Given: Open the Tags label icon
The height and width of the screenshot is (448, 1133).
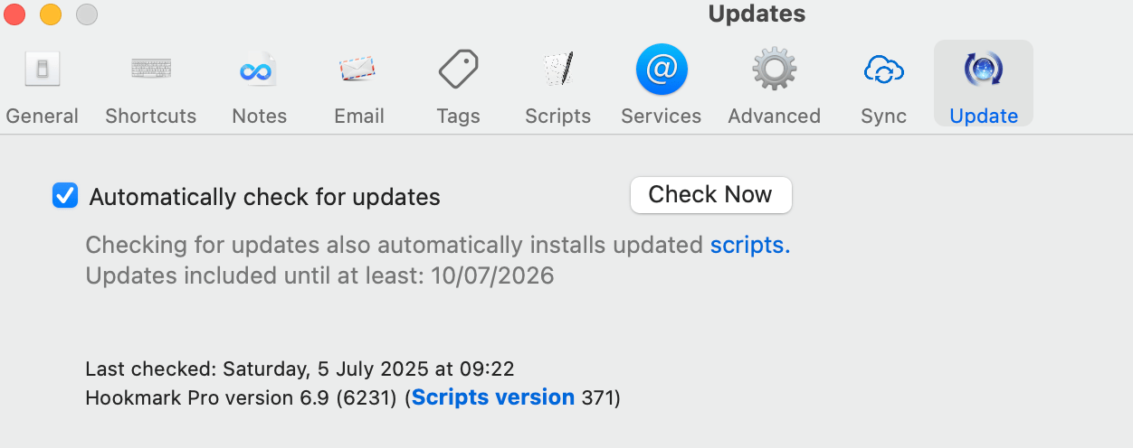Looking at the screenshot, I should pos(458,70).
